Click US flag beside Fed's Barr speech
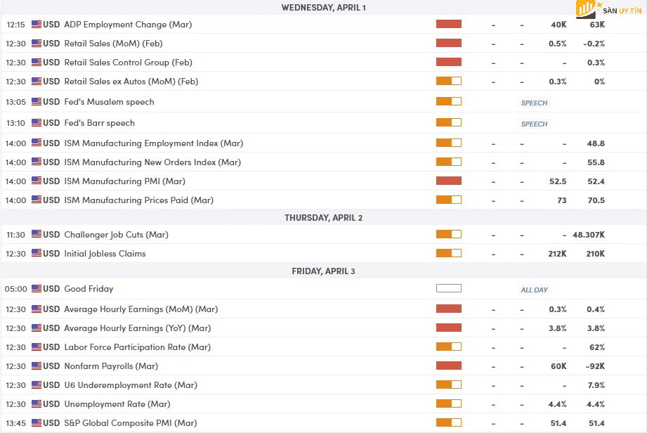 37,123
